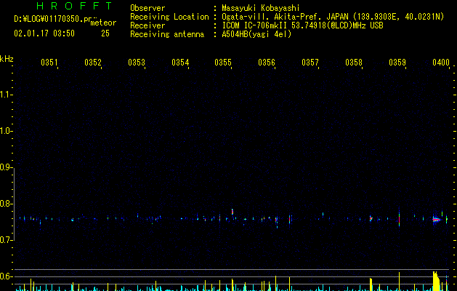Click location text Ogata-vill. Akita-Pref. JAPAN

coord(286,17)
